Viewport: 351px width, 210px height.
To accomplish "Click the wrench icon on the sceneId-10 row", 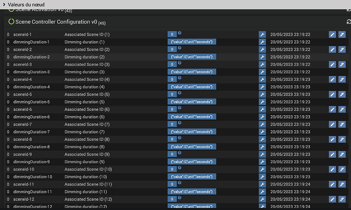I will [x=262, y=169].
